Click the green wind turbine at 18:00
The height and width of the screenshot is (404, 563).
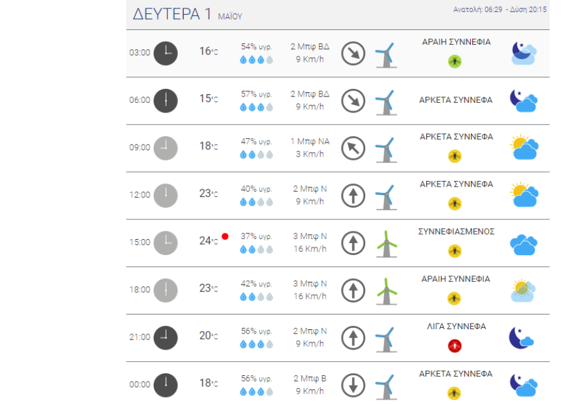[386, 291]
